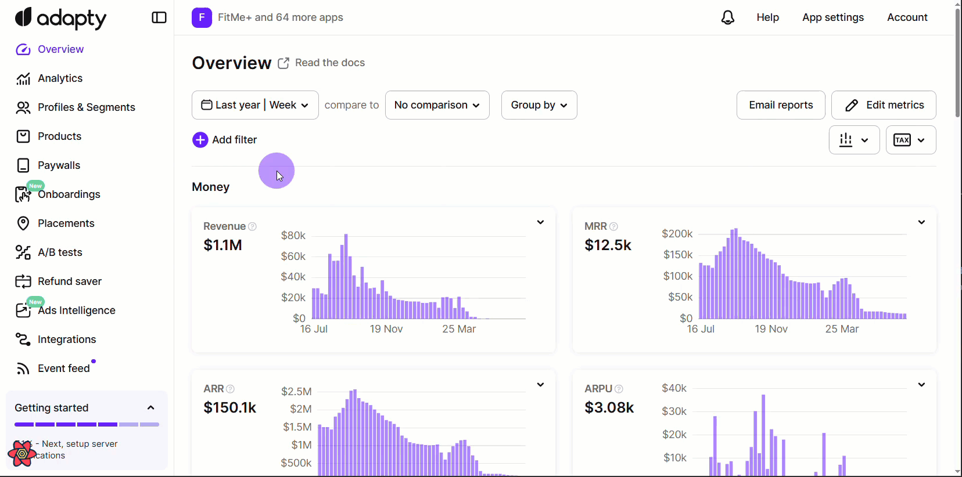Click the $1.1M revenue value
Viewport: 962px width, 477px height.
point(222,245)
